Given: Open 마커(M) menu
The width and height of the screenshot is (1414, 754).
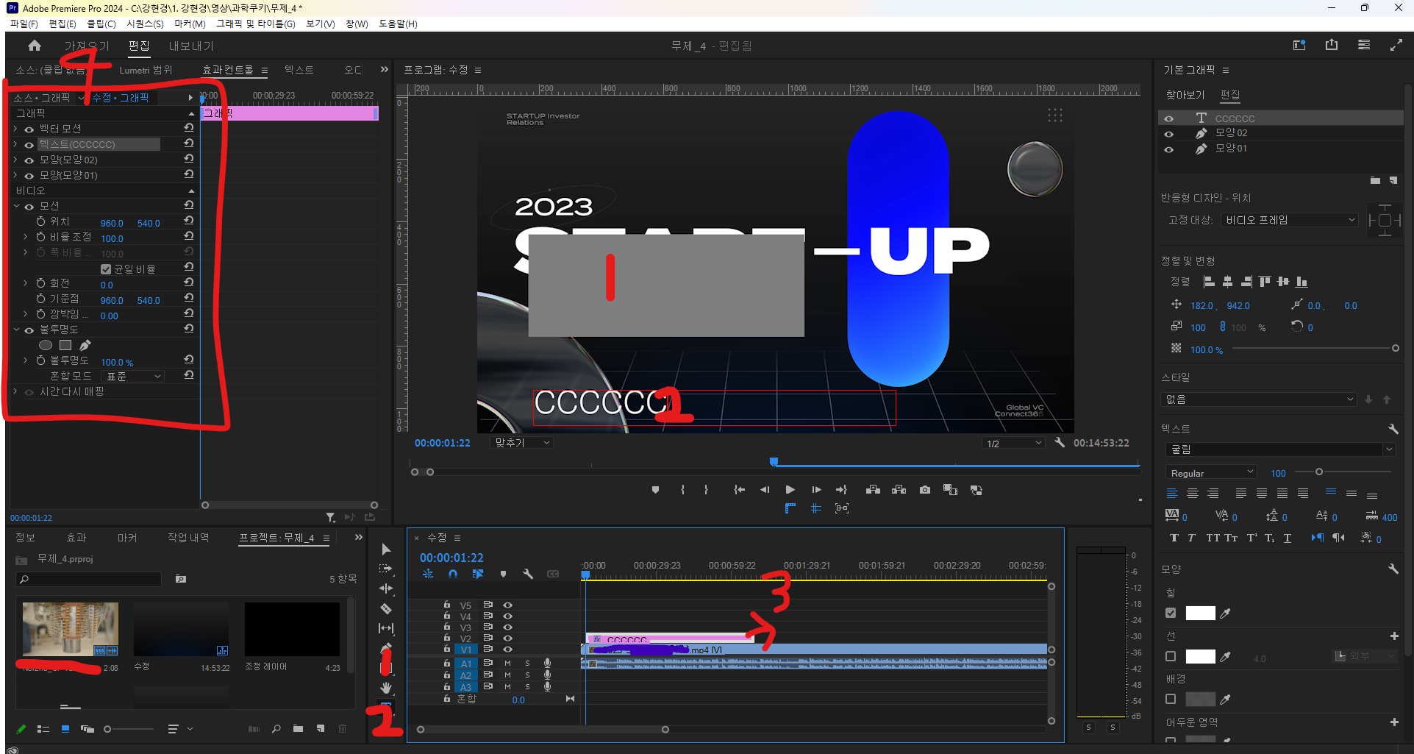Looking at the screenshot, I should pos(190,24).
